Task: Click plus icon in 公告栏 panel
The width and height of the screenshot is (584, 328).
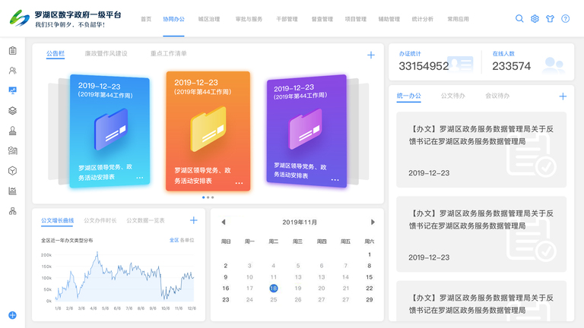Action: pos(371,55)
